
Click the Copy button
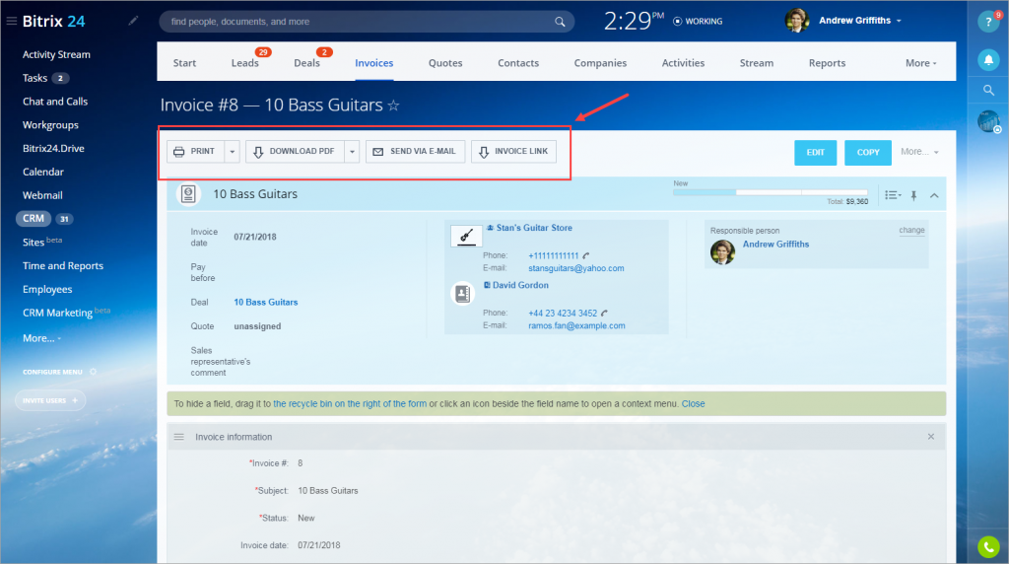coord(867,153)
